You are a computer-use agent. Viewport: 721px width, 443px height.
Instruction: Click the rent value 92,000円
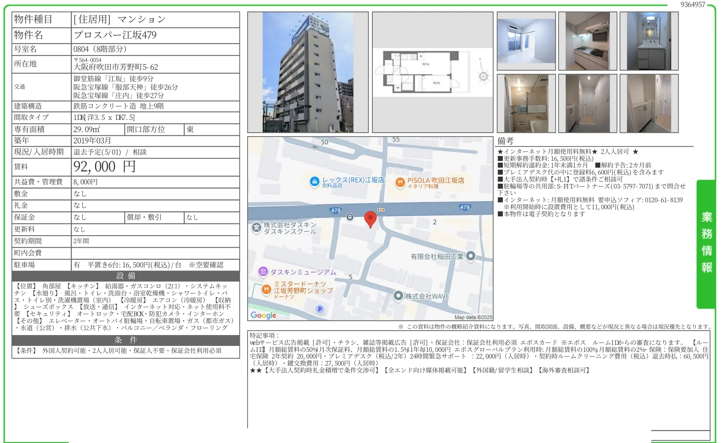pyautogui.click(x=103, y=166)
